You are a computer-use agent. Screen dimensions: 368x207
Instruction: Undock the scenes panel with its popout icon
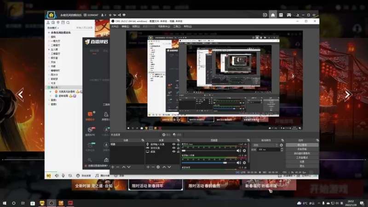(x=143, y=140)
